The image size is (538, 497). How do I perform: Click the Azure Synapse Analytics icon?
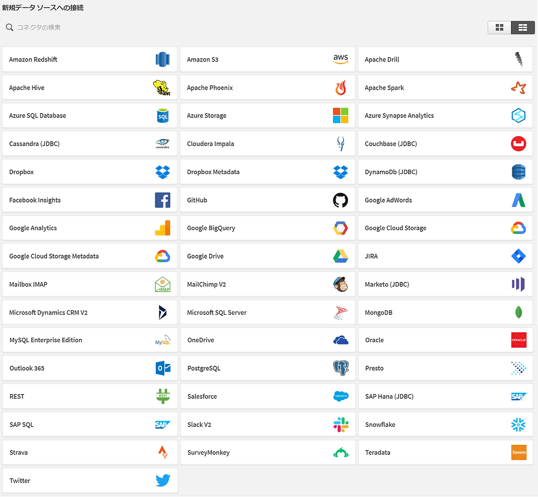tap(518, 116)
